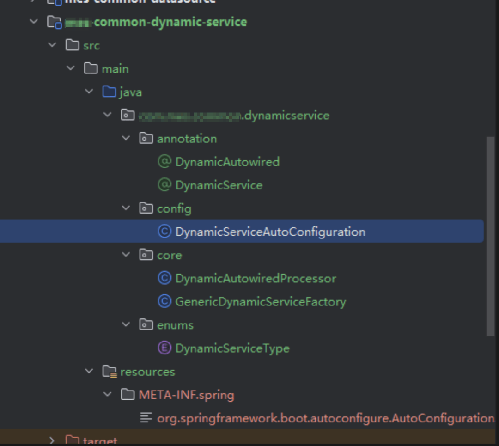The image size is (499, 446).
Task: Collapse the src folder chevron
Action: click(x=52, y=45)
